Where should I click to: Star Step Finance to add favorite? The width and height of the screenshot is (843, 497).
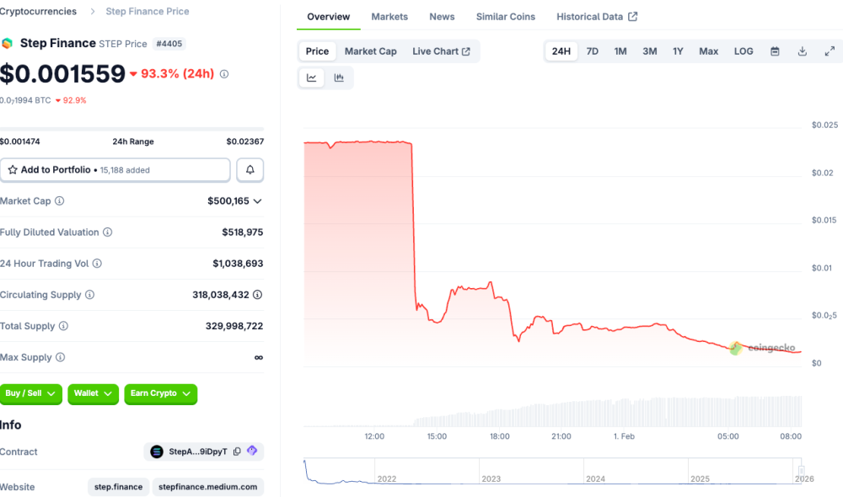14,169
